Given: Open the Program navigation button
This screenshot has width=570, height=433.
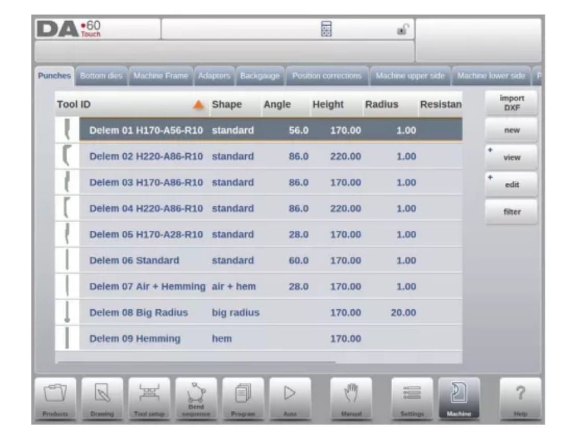Looking at the screenshot, I should pos(243,398).
